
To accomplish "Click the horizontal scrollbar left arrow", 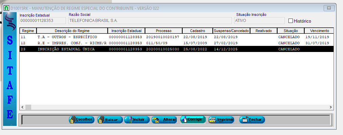I will (x=22, y=107).
